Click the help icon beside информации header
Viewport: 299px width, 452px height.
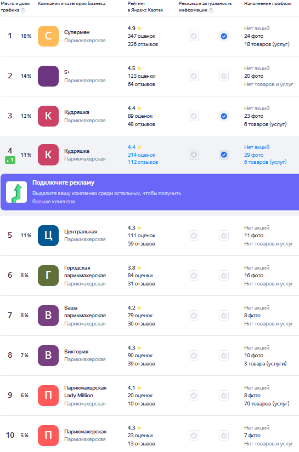(x=211, y=10)
